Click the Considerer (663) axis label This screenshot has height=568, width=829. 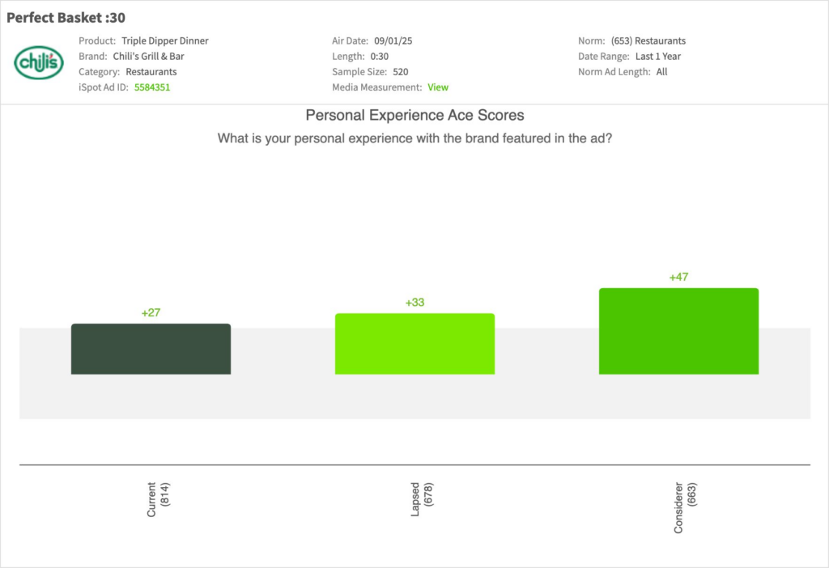[685, 507]
